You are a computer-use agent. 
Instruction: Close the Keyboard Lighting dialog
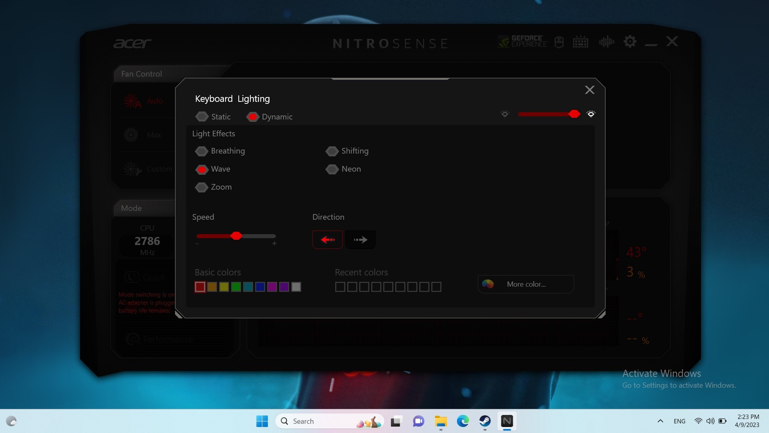590,90
